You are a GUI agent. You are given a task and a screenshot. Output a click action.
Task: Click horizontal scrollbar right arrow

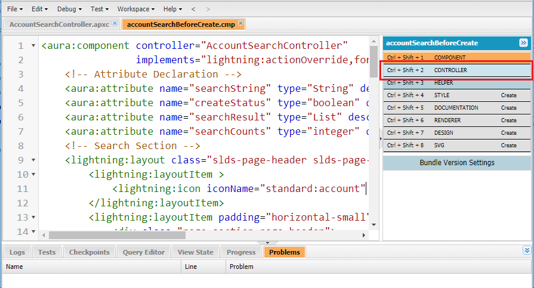point(364,235)
